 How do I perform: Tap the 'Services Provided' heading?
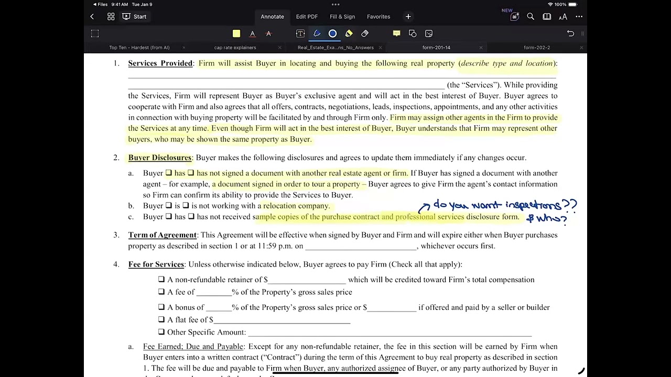(x=160, y=63)
